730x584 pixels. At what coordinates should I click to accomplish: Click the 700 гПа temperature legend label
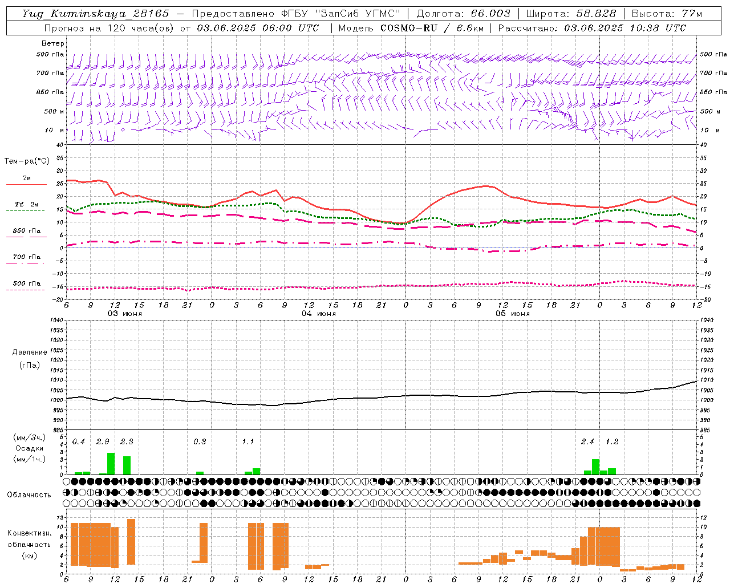(27, 257)
